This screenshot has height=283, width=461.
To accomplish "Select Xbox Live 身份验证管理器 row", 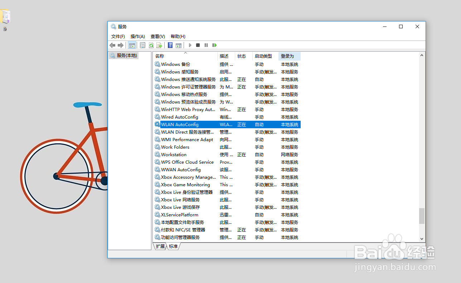I will (x=227, y=192).
